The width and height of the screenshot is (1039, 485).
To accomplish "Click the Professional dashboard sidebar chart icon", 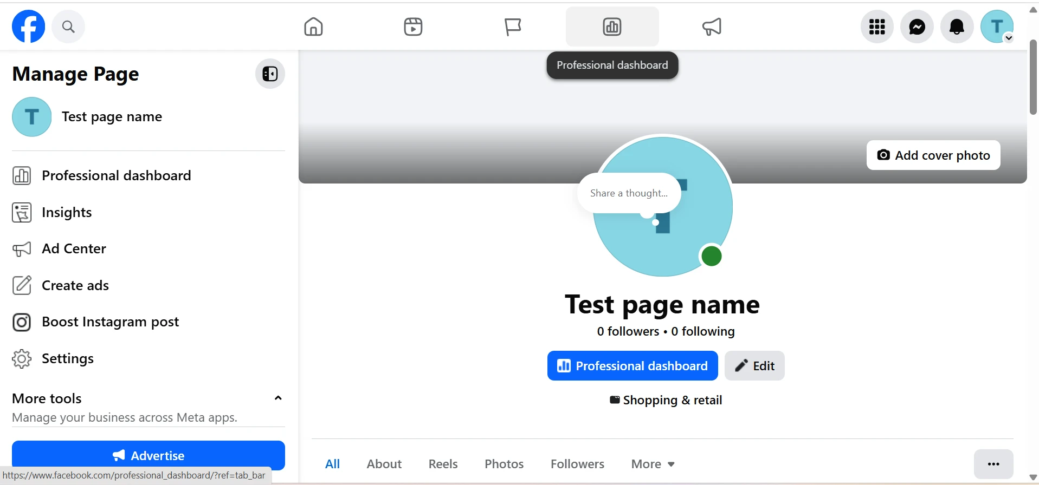I will pyautogui.click(x=22, y=176).
